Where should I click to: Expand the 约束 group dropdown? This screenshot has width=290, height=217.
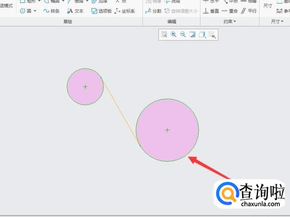coord(230,21)
